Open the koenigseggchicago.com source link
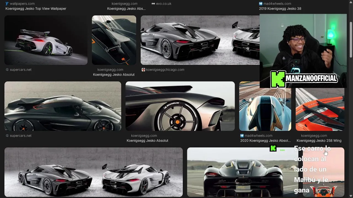This screenshot has height=198, width=353. click(x=165, y=70)
